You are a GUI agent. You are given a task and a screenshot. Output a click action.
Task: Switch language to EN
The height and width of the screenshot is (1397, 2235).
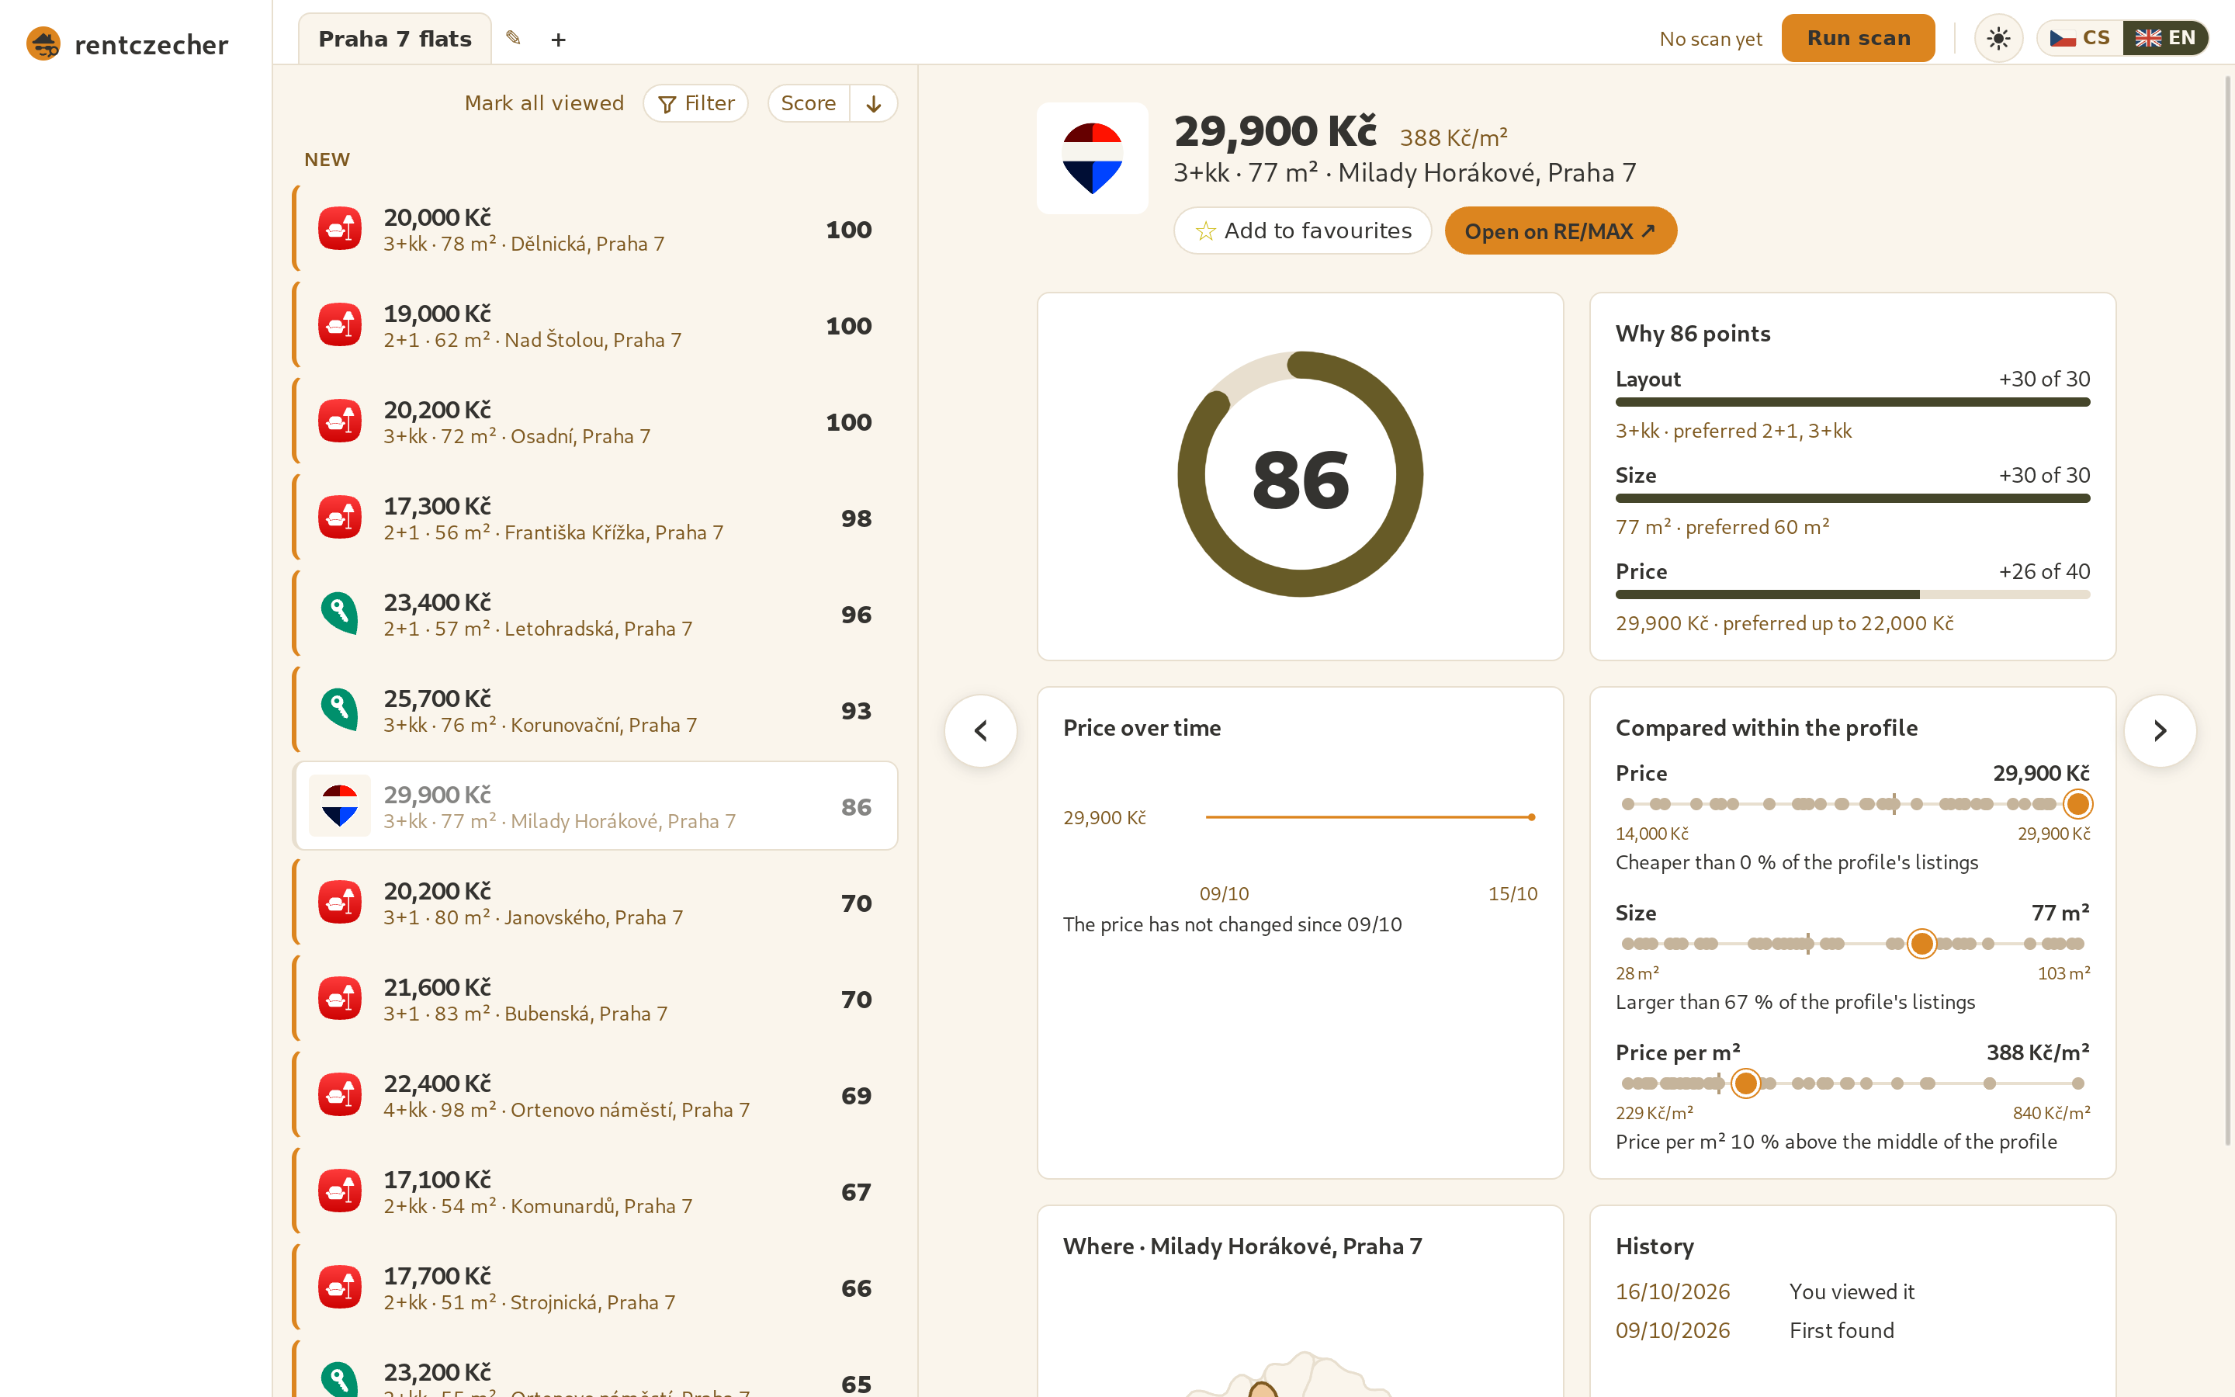click(2165, 38)
